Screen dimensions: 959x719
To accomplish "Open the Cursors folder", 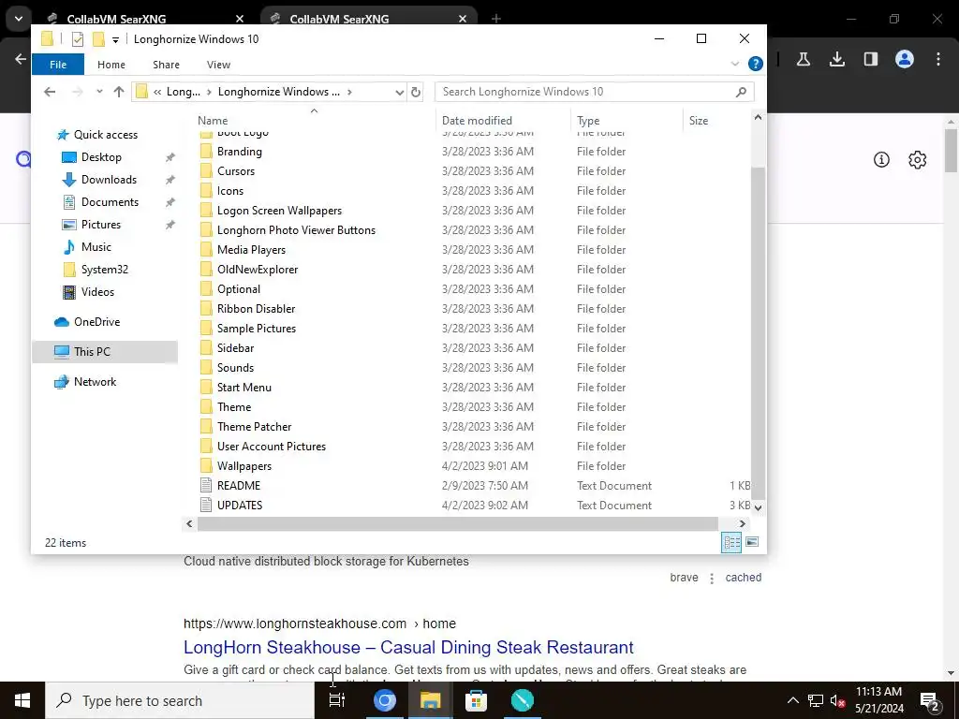I will 235,171.
